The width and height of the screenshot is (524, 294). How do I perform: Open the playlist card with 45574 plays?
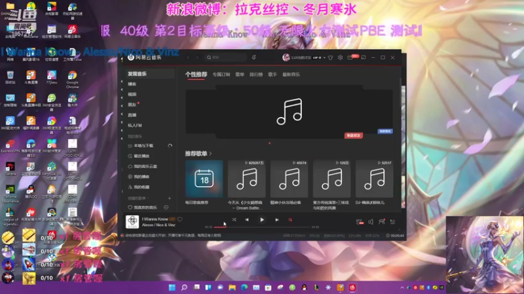[x=289, y=178]
